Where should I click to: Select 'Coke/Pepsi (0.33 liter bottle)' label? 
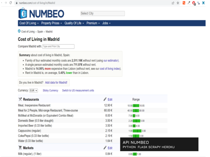(x=34, y=136)
